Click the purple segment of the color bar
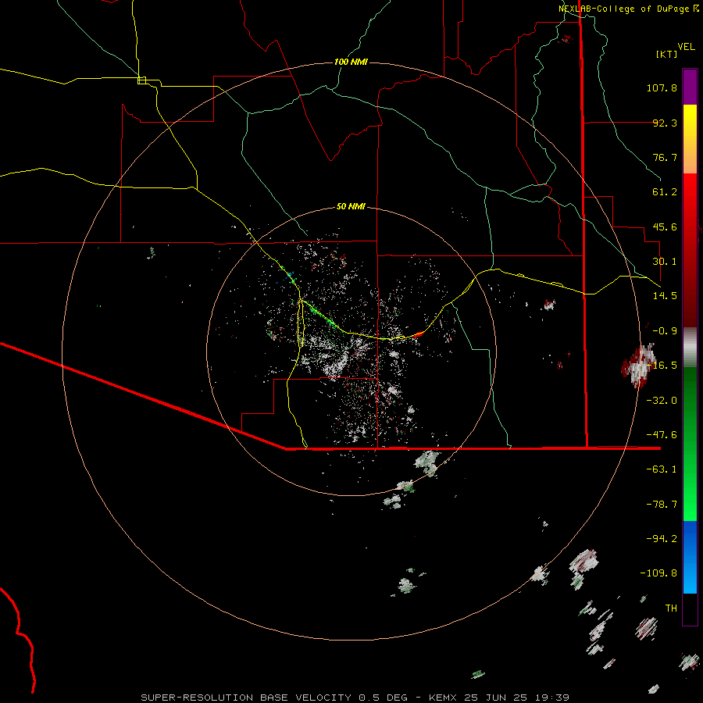Viewport: 703px width, 703px height. (690, 87)
